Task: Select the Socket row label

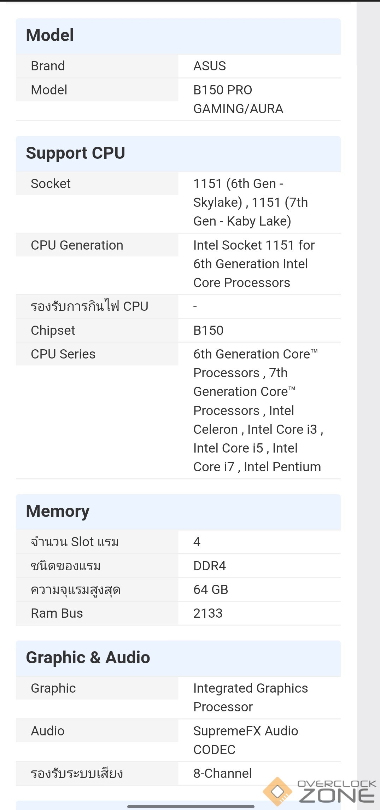Action: pos(51,184)
